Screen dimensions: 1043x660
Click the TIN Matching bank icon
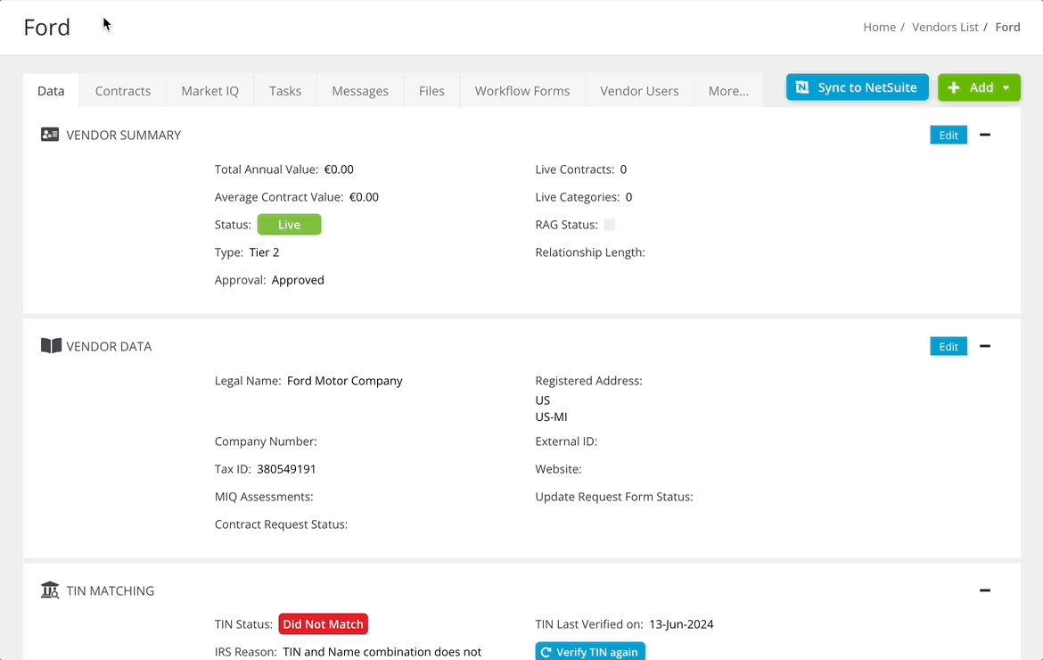50,590
